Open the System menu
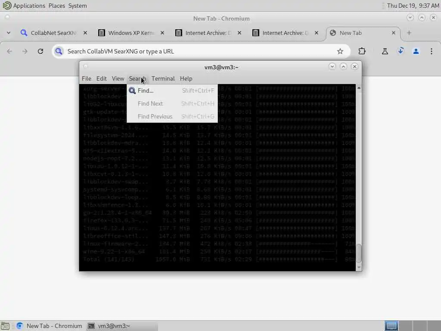Screen dimensions: 441x331 click(78, 6)
